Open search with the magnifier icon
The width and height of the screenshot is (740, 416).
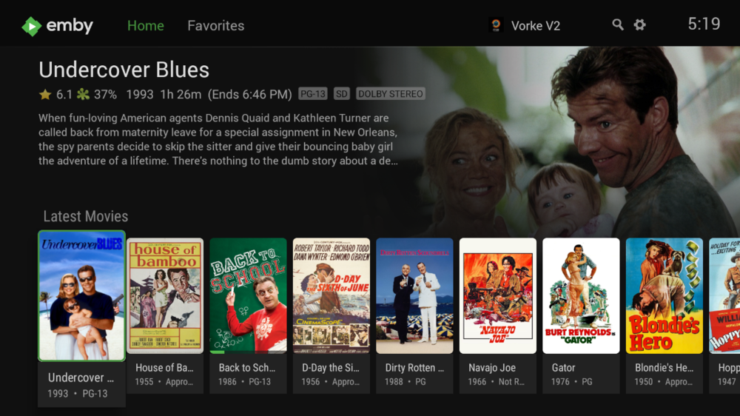pyautogui.click(x=617, y=25)
